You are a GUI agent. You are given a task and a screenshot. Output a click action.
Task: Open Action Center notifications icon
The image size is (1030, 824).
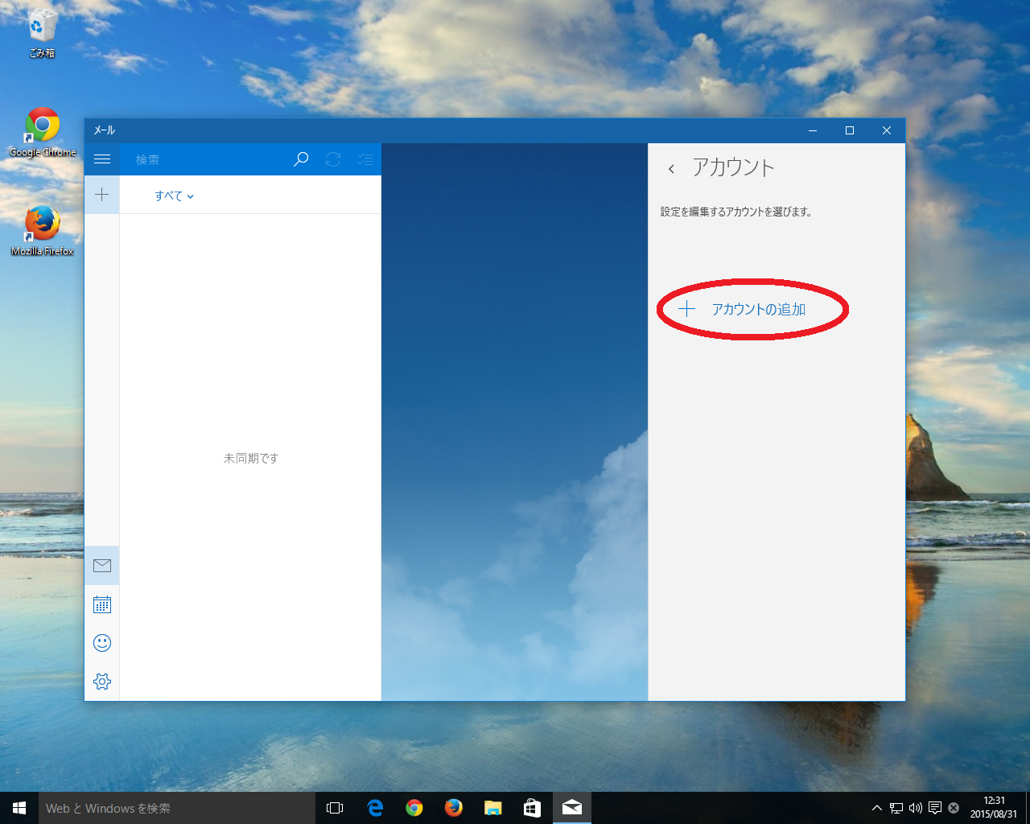935,808
